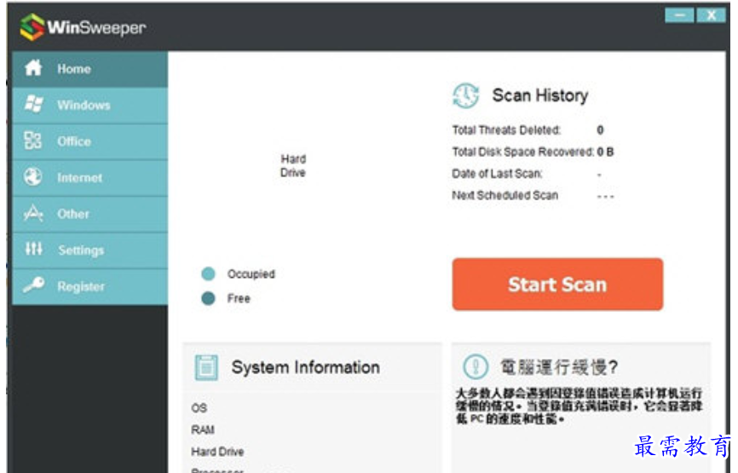Click the Occupied legend color dot
738x473 pixels.
point(208,274)
